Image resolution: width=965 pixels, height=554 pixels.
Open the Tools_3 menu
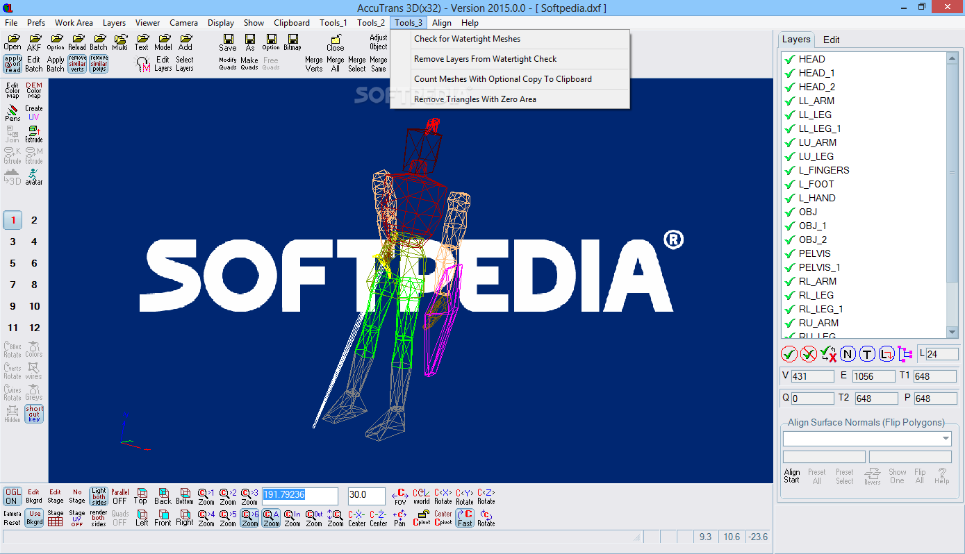[x=408, y=23]
